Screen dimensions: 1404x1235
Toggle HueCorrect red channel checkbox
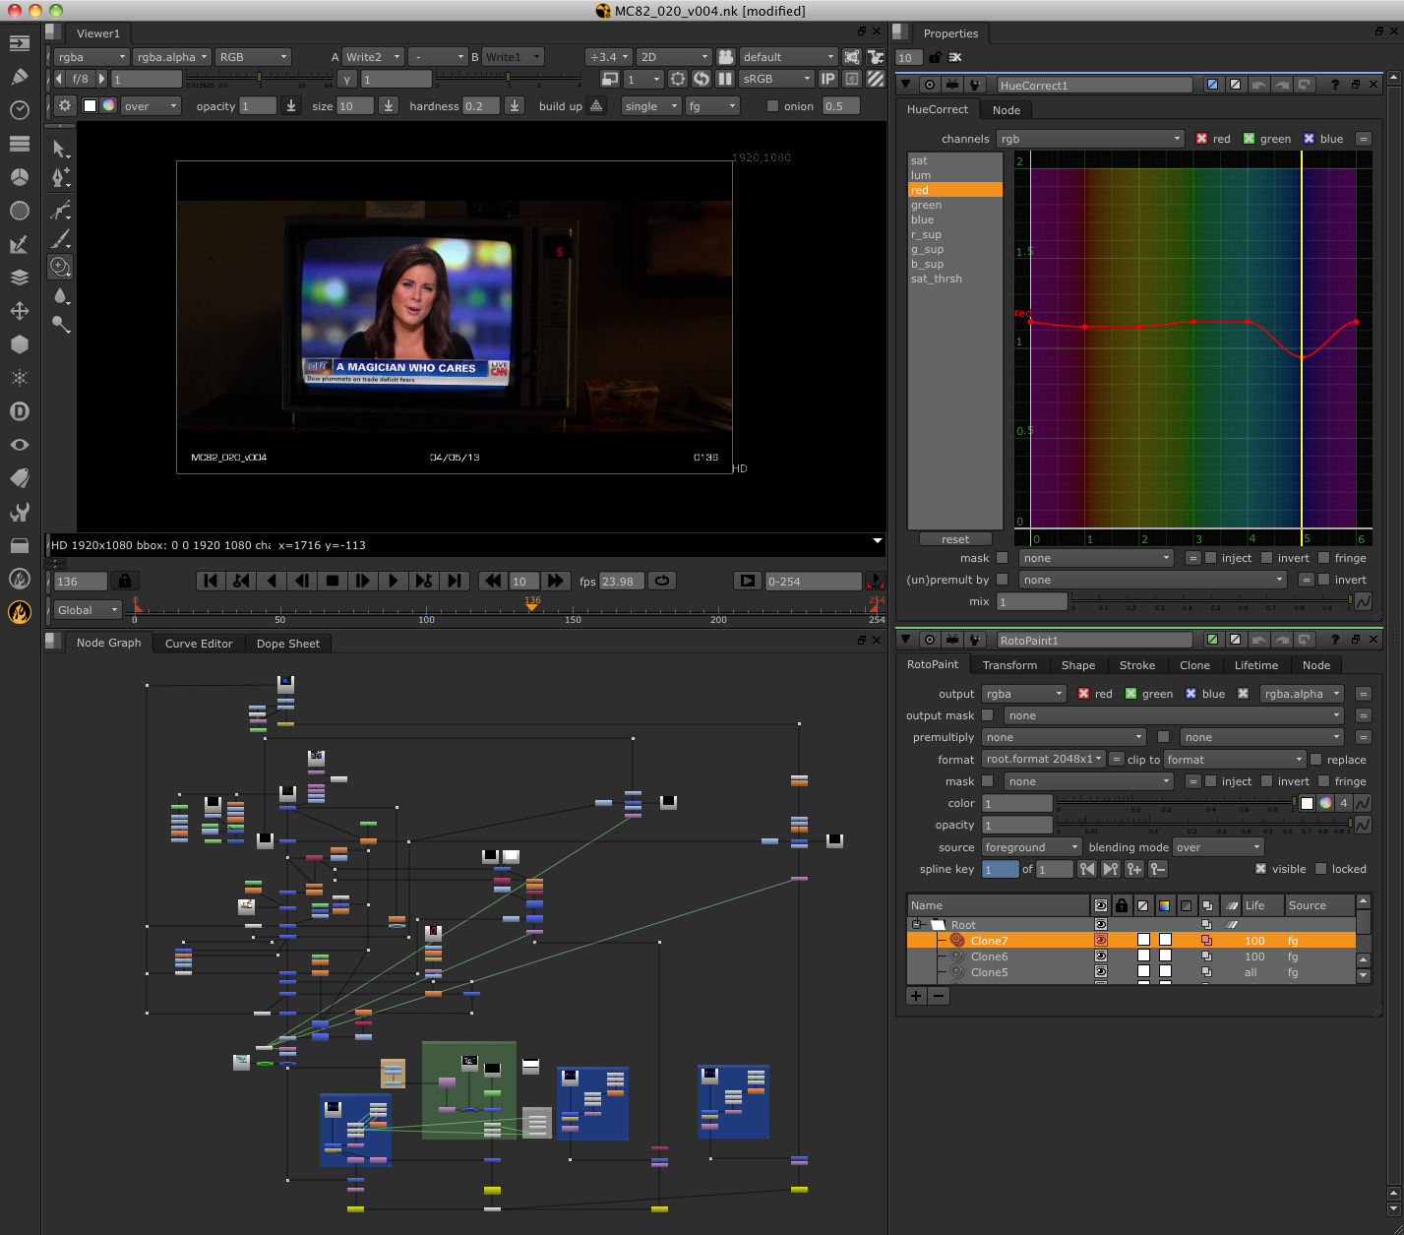click(x=1201, y=139)
